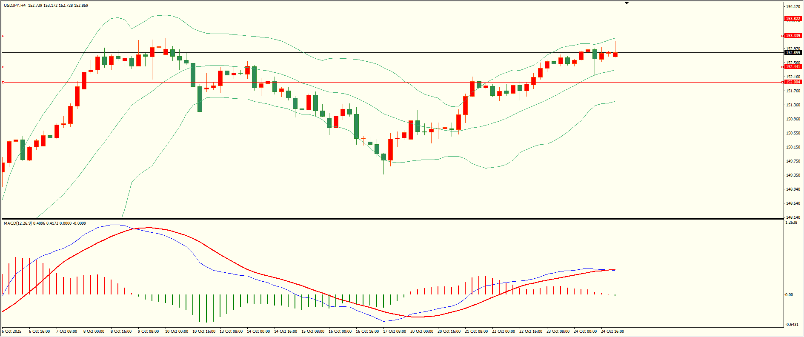
Task: Click the red 152.004 price tag
Action: pos(793,82)
